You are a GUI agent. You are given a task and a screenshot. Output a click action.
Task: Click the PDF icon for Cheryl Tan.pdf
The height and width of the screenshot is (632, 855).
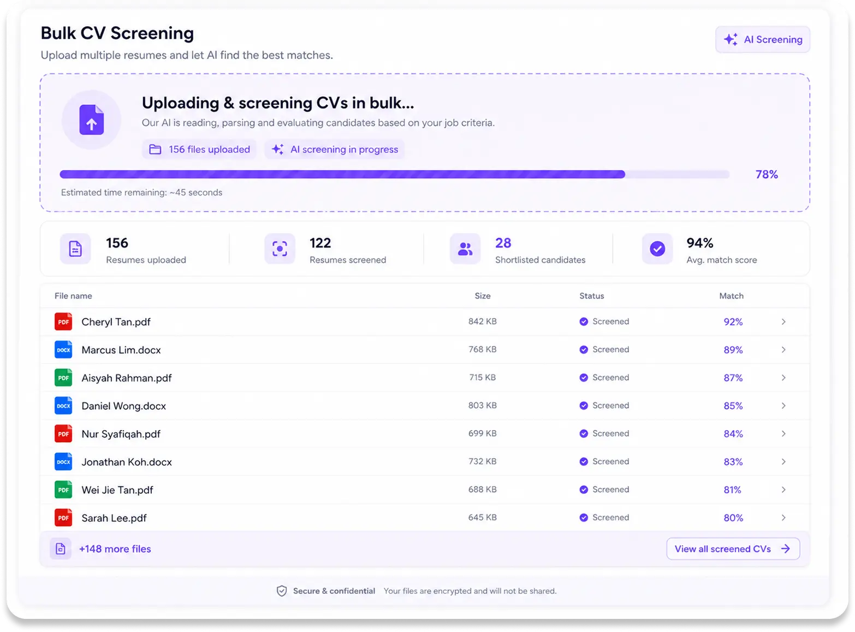click(x=63, y=322)
